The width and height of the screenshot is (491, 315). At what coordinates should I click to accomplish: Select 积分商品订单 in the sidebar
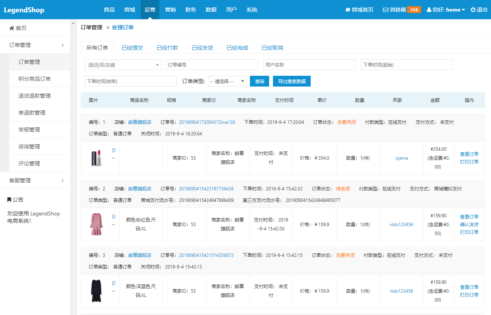coord(40,79)
